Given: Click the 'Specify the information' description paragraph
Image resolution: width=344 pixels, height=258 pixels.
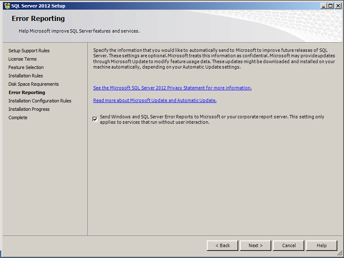Looking at the screenshot, I should (214, 59).
